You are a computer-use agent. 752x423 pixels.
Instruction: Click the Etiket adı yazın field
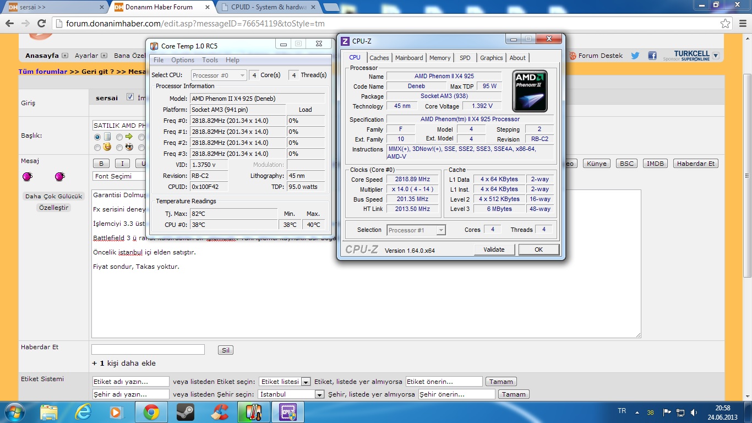point(131,382)
